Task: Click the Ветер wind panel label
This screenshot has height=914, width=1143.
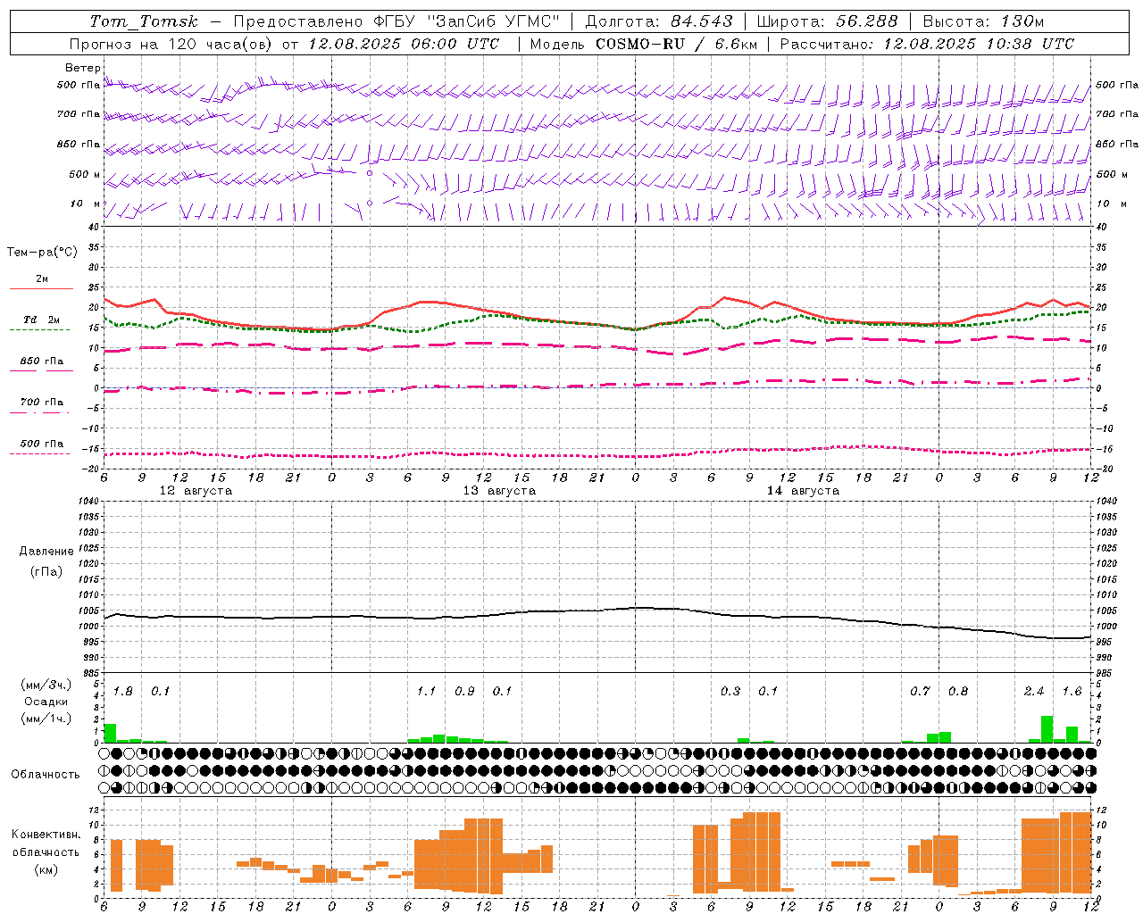Action: (82, 68)
